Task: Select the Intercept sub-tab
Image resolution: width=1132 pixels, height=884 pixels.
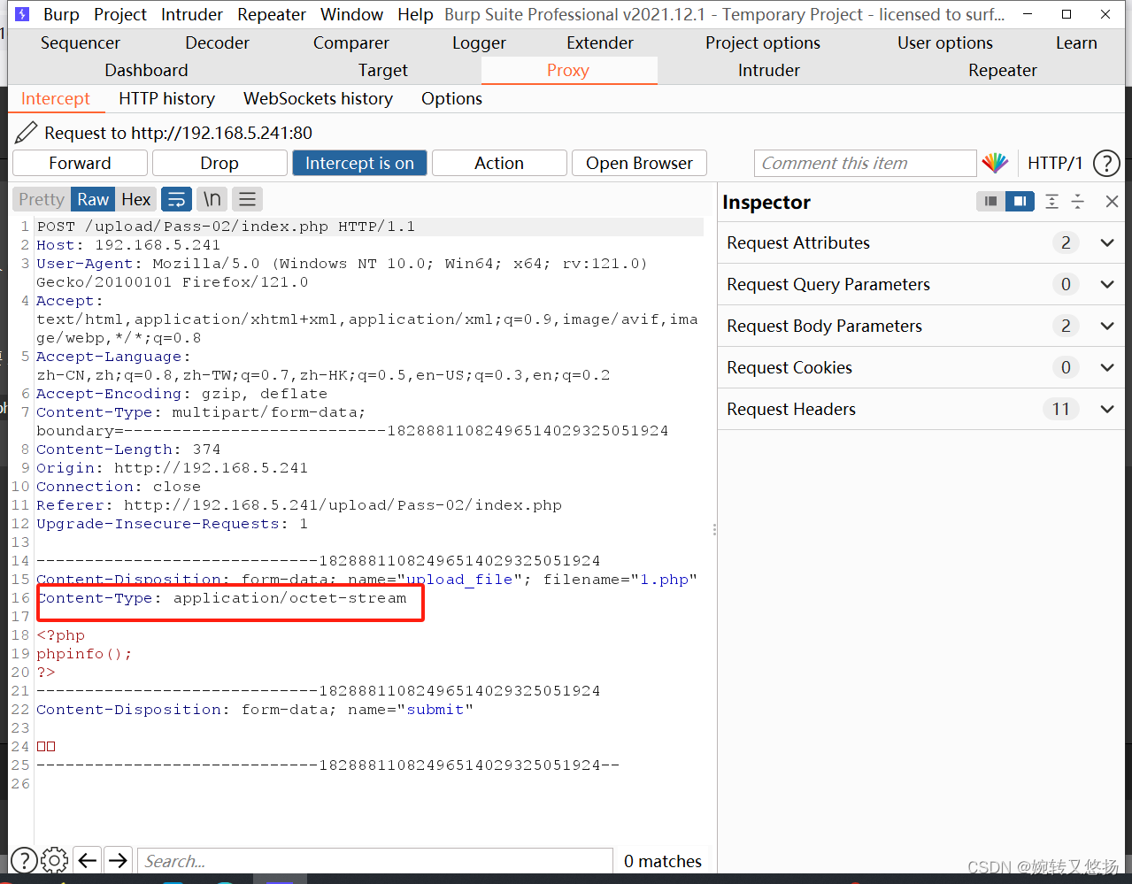Action: (56, 98)
